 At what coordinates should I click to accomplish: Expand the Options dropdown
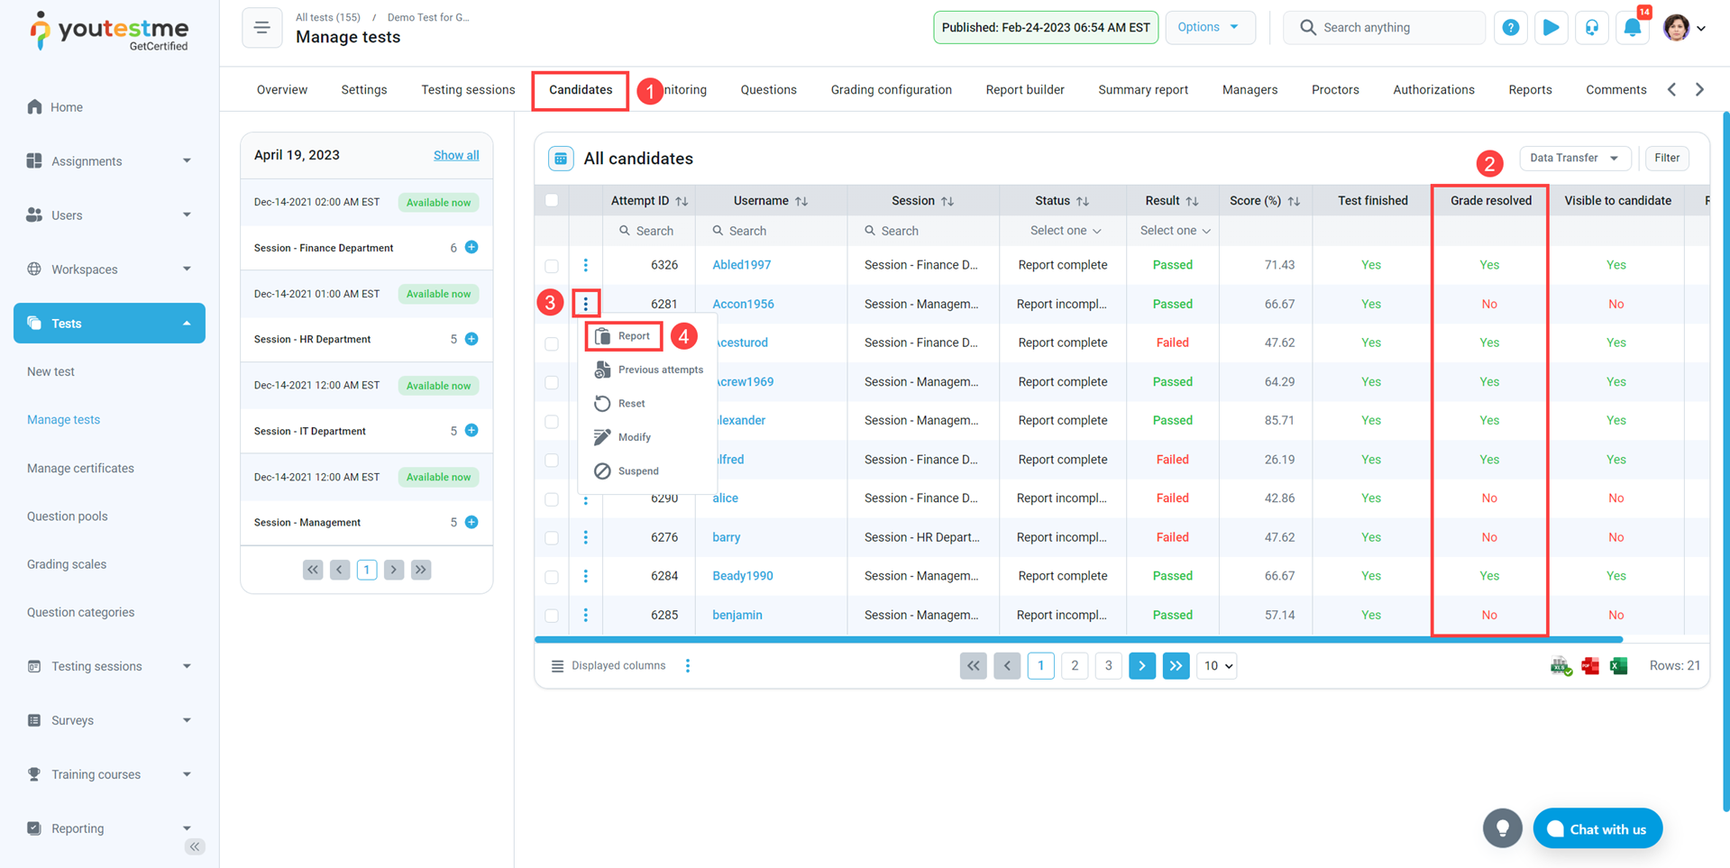coord(1209,27)
